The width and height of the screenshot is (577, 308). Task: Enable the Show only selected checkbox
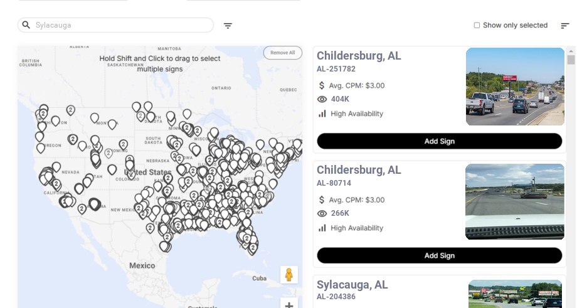click(477, 25)
